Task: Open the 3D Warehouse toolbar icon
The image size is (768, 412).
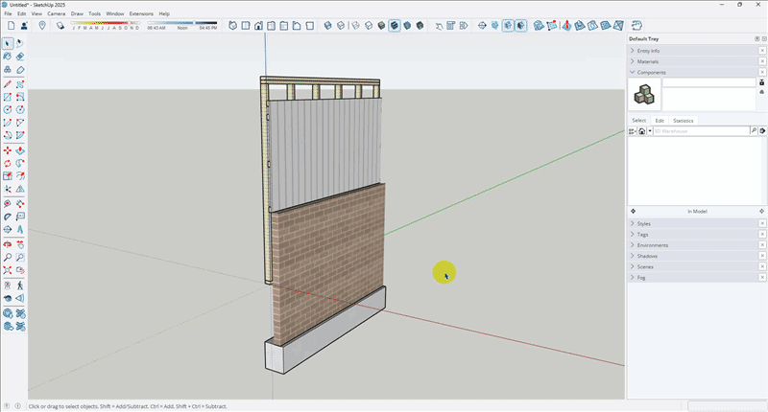Action: [x=8, y=313]
